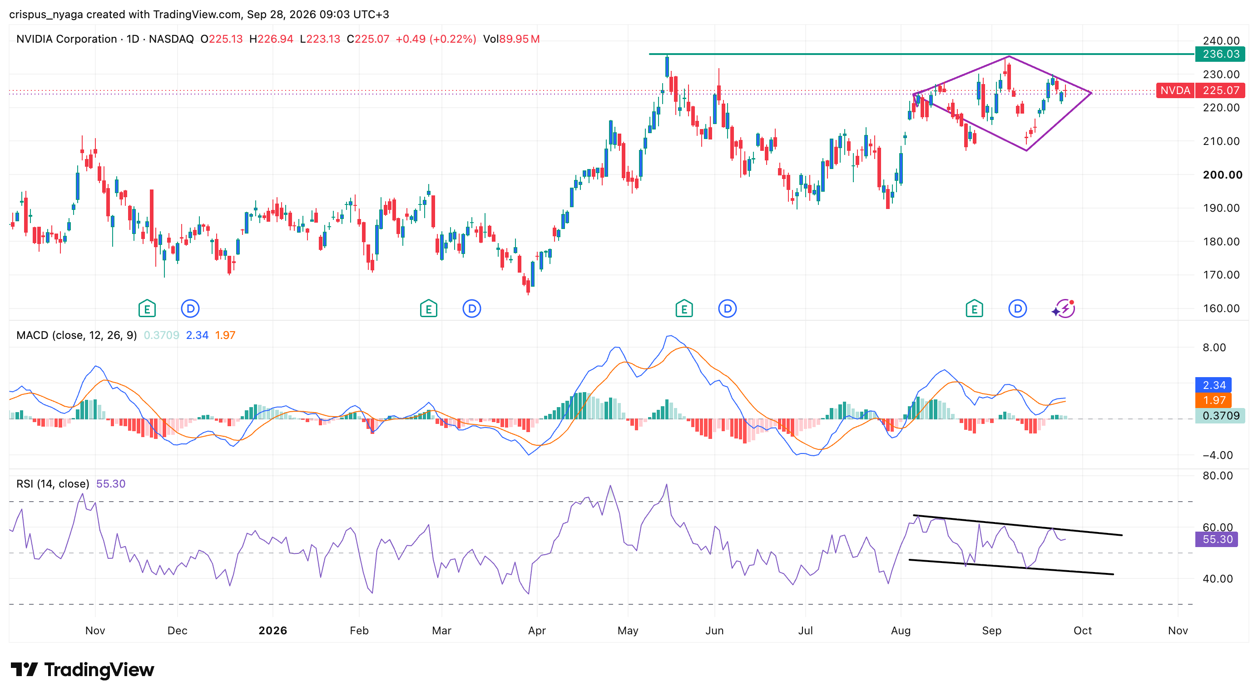Select the dividend marker after Jun

[728, 309]
